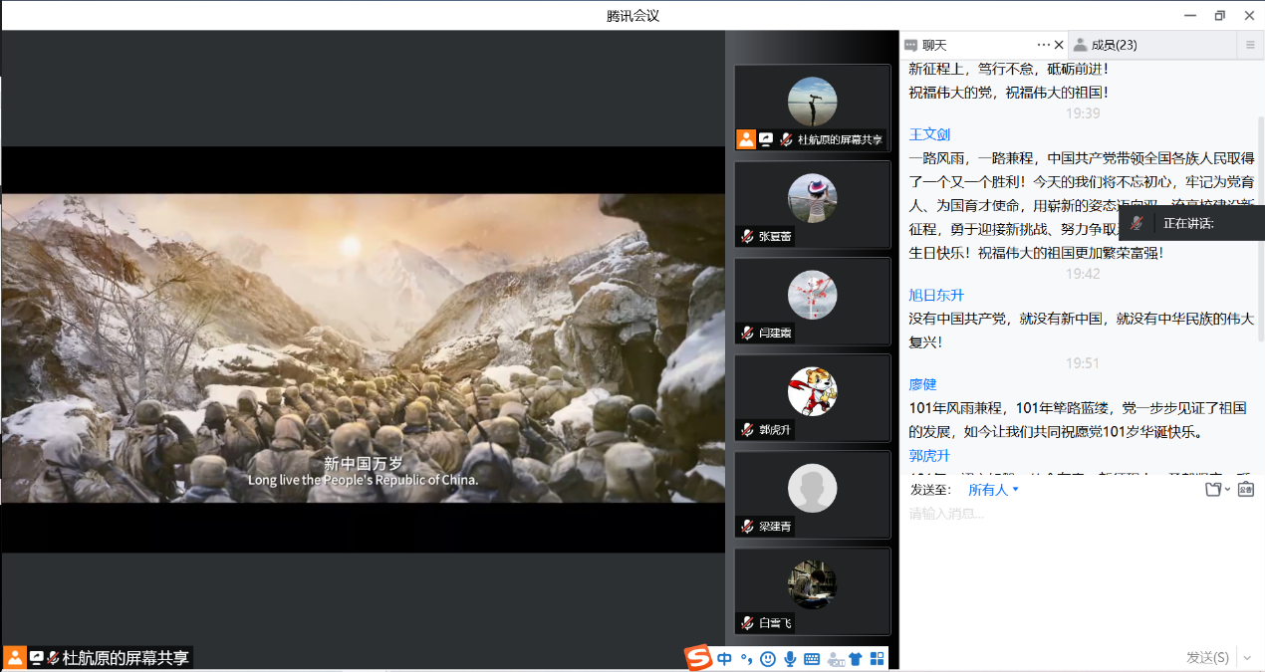This screenshot has height=672, width=1265.
Task: Click the shared screen video area
Action: 363,348
